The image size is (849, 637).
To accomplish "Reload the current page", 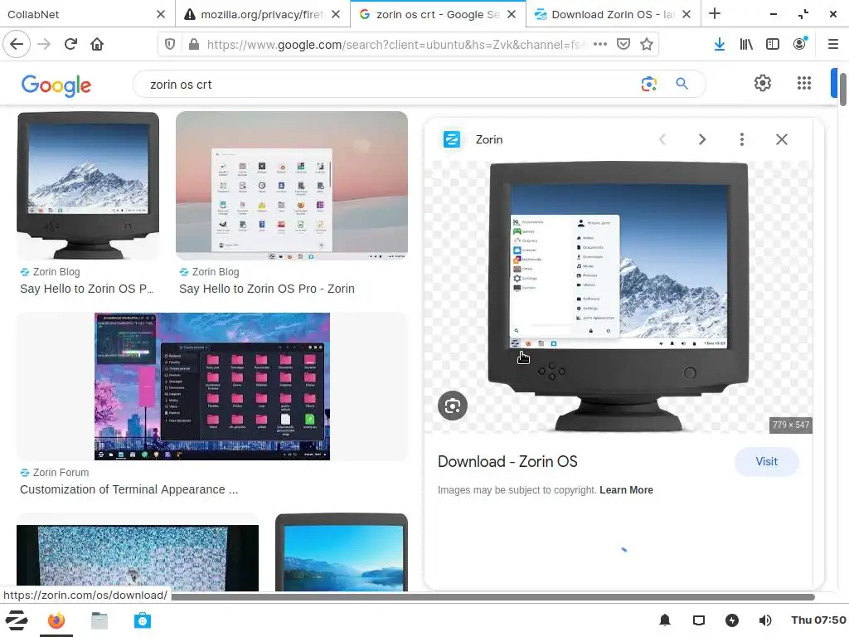I will [x=70, y=44].
